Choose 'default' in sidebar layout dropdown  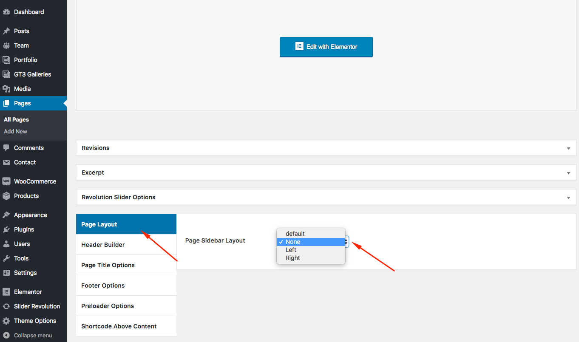(311, 234)
